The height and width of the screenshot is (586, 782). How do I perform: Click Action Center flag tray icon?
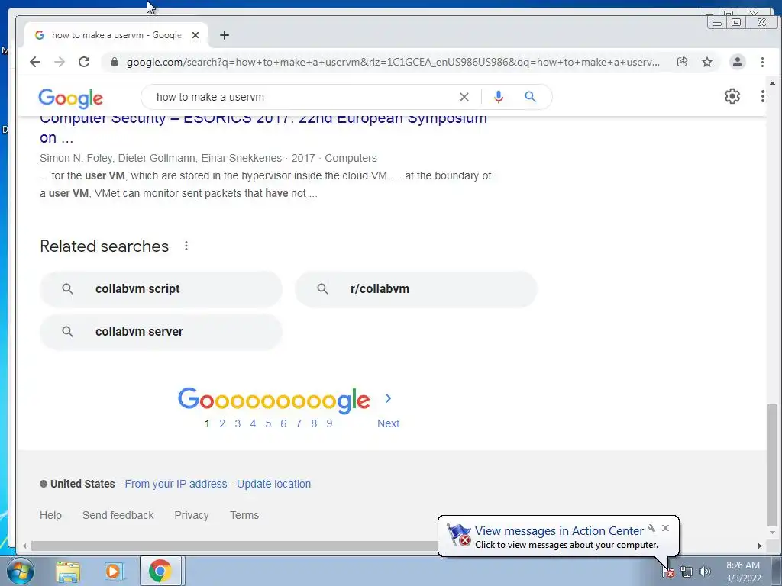click(668, 572)
